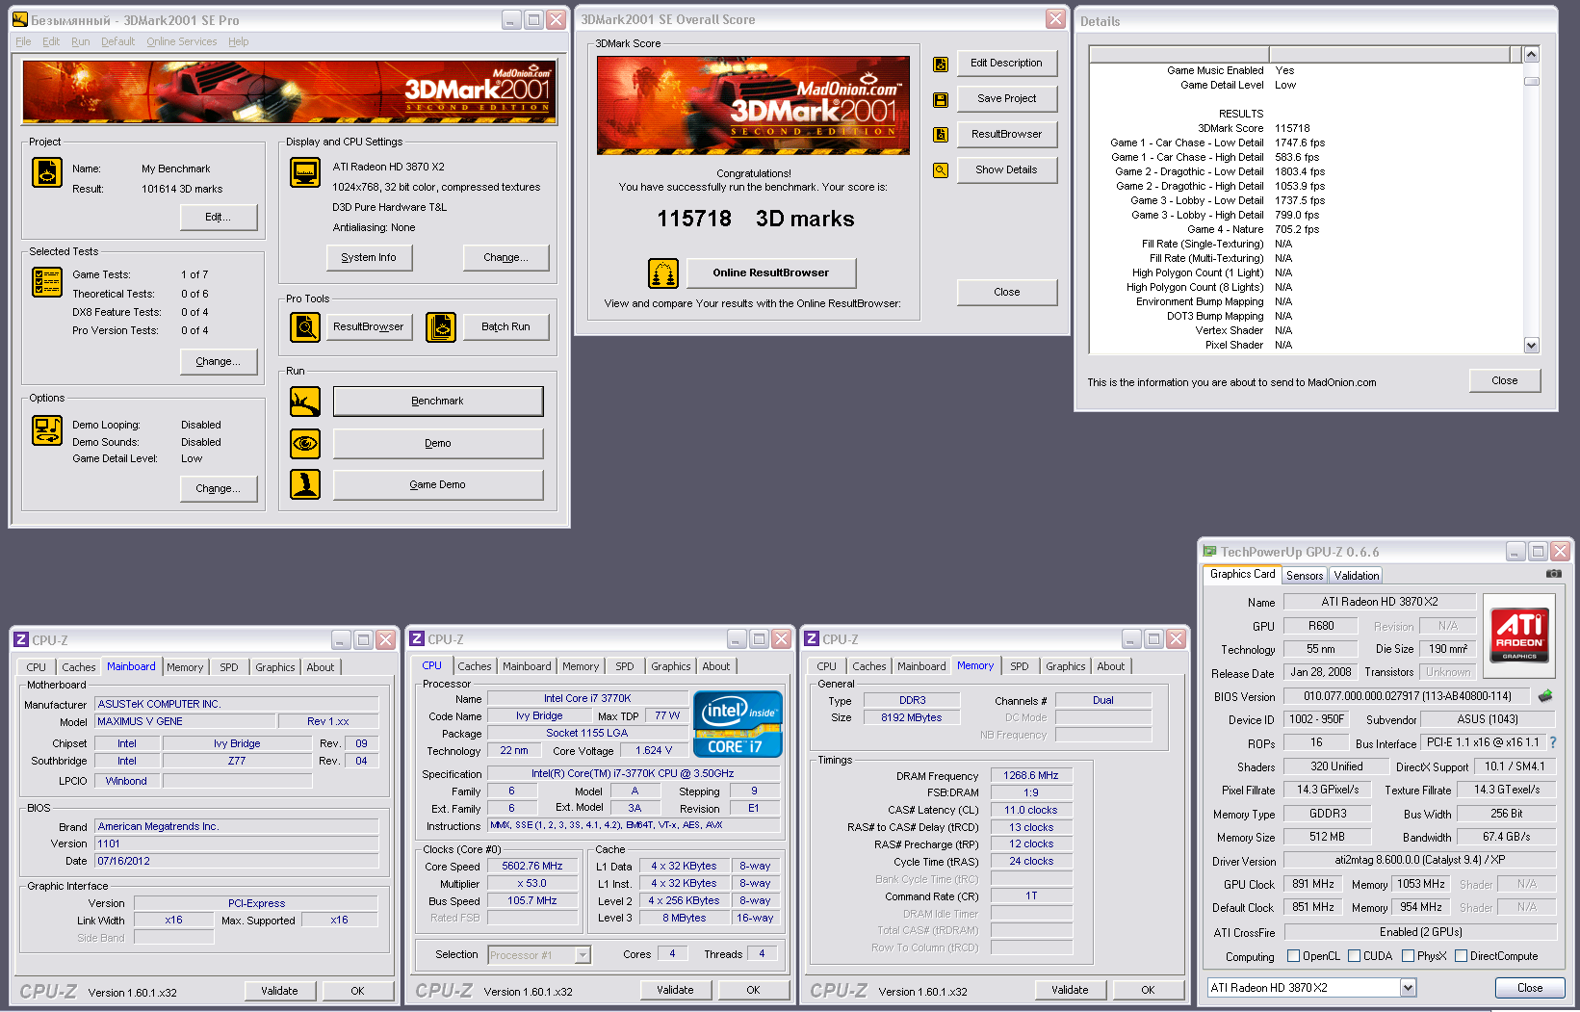Click the ResultBrowser icon in score window
The width and height of the screenshot is (1580, 1012).
pos(941,135)
